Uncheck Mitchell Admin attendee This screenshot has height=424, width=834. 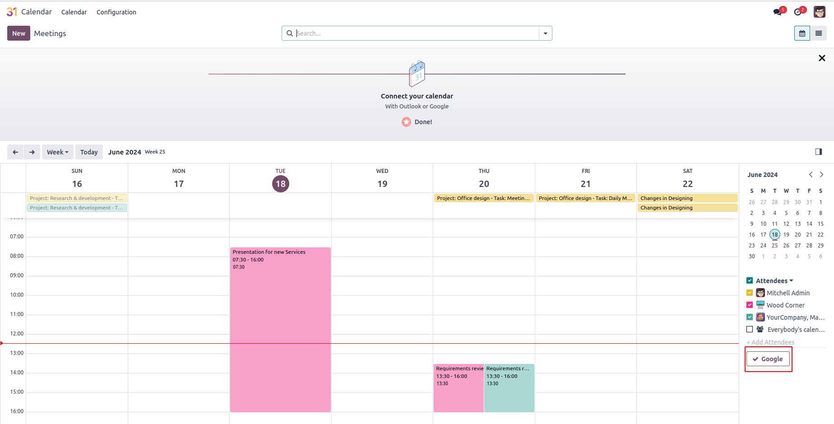[x=750, y=293]
